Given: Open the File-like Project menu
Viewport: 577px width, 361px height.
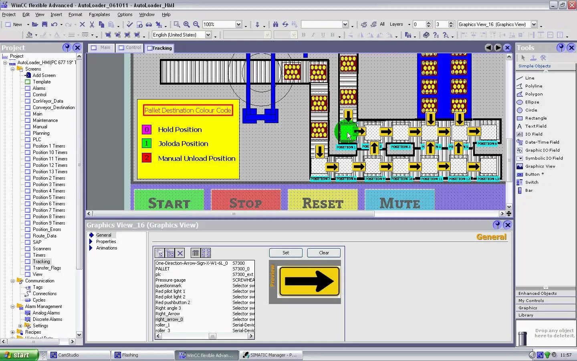Looking at the screenshot, I should click(9, 14).
